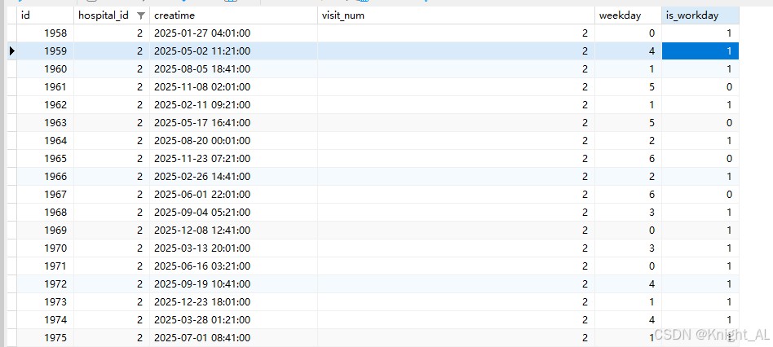Viewport: 773px width, 347px height.
Task: Select weekday value 3 in row 1968
Action: click(x=628, y=212)
